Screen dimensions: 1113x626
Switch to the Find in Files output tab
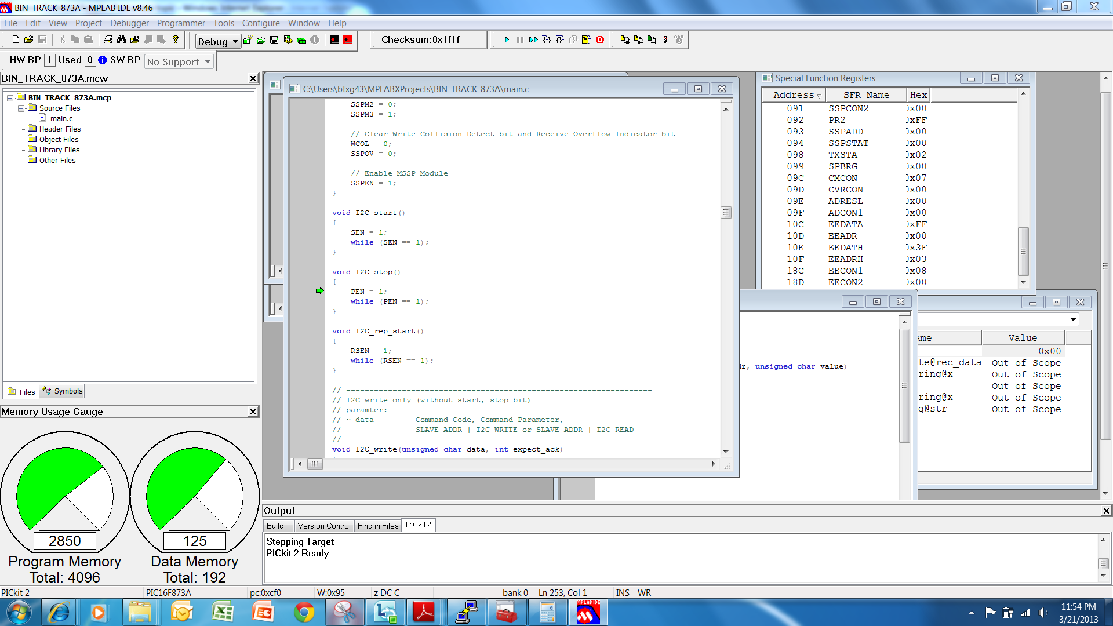[x=378, y=526]
